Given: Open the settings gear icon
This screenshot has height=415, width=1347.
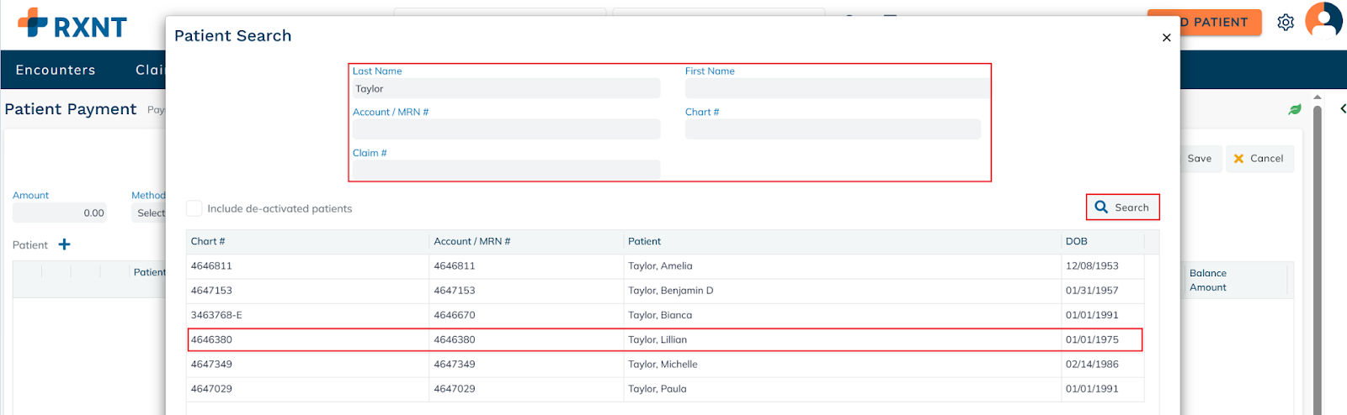Looking at the screenshot, I should pos(1286,23).
